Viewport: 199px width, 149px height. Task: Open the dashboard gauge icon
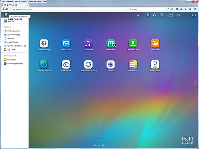194,15
